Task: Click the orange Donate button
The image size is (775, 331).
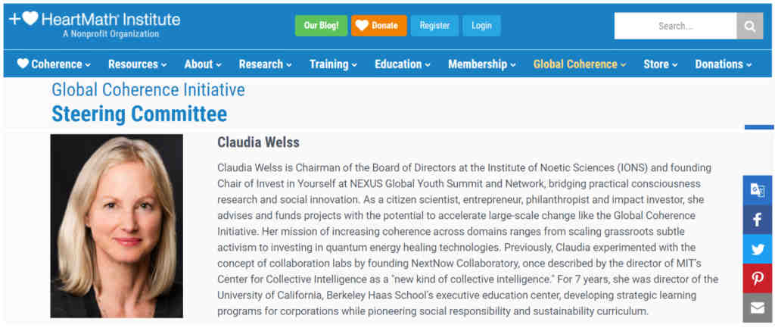Action: [378, 26]
